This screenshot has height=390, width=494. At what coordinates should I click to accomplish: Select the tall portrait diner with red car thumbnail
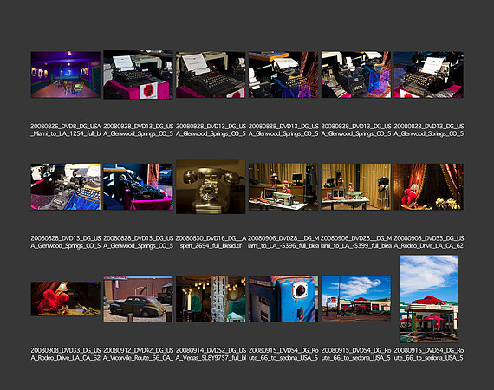coord(428,299)
